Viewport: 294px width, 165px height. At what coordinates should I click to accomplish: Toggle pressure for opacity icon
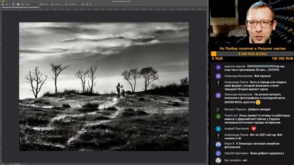click(52, 4)
